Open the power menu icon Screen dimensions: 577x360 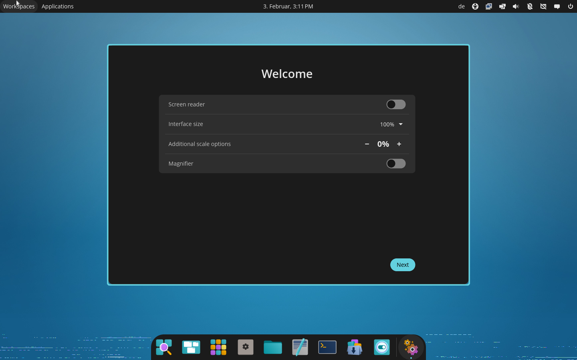(570, 6)
